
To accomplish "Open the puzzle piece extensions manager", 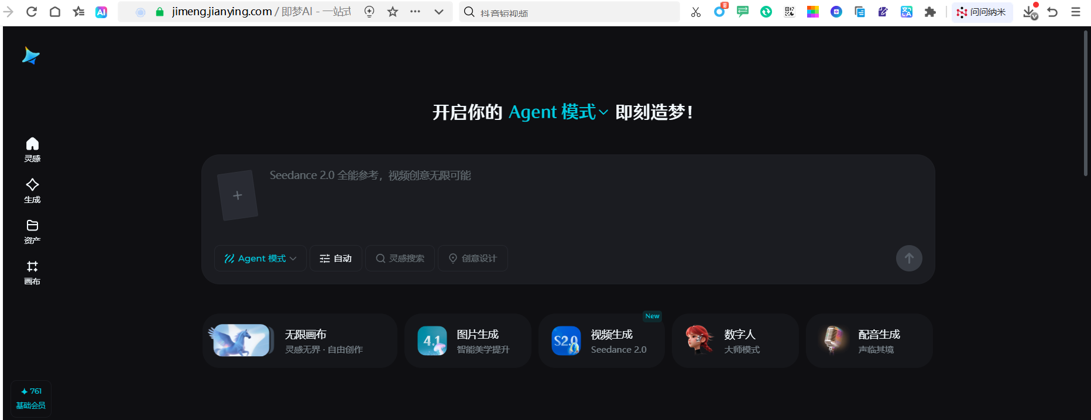I will [930, 12].
